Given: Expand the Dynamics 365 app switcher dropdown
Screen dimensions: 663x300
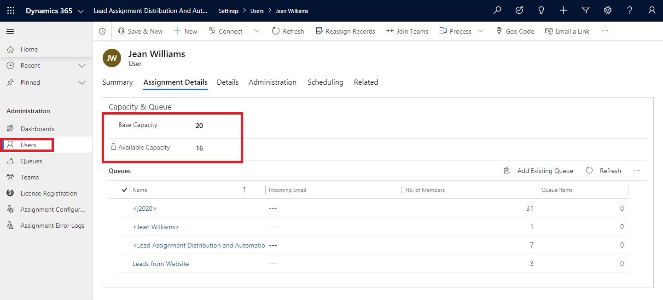Looking at the screenshot, I should coord(81,11).
